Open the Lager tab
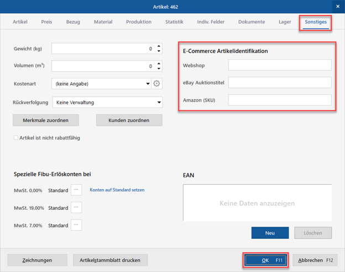The width and height of the screenshot is (345, 272). click(285, 22)
